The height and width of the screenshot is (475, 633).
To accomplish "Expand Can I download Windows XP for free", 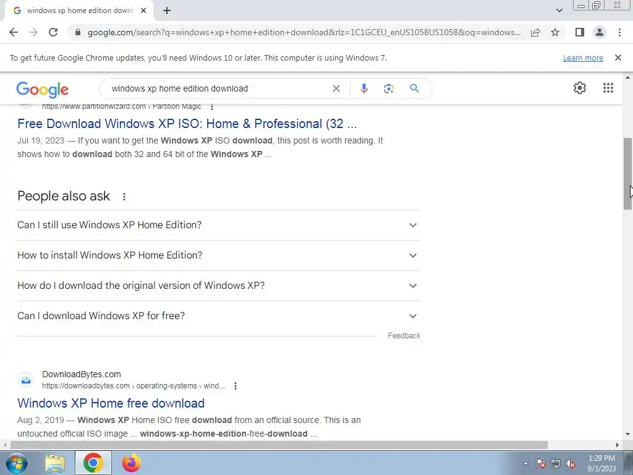I will coord(219,316).
